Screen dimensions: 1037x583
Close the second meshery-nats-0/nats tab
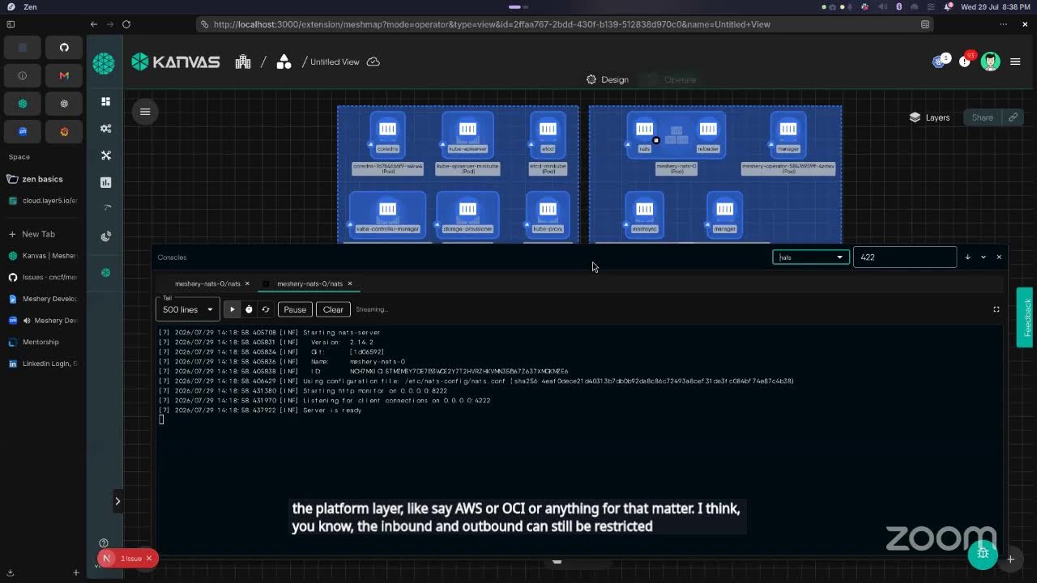point(350,283)
